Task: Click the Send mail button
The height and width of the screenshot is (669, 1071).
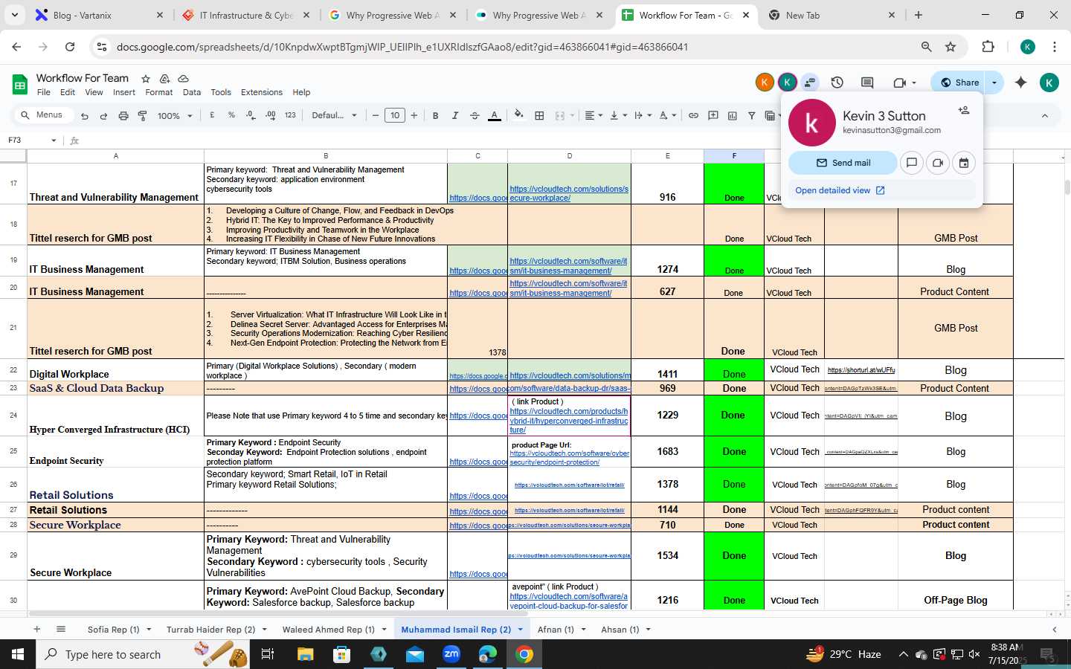Action: 843,163
